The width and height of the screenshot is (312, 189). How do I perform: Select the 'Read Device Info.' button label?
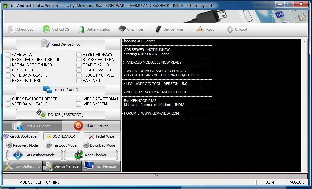[65, 44]
